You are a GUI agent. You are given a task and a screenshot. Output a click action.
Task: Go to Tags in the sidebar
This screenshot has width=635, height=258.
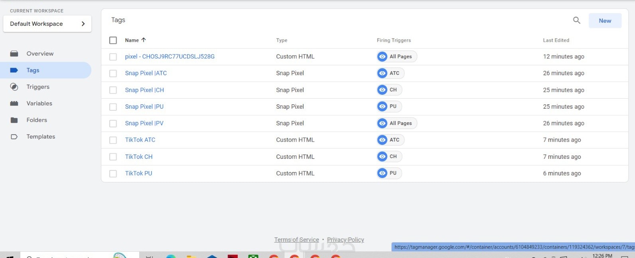coord(45,70)
